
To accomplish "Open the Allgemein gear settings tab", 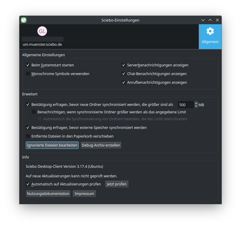I will click(210, 36).
